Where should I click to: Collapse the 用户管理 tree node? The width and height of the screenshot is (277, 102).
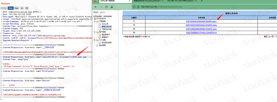94,32
